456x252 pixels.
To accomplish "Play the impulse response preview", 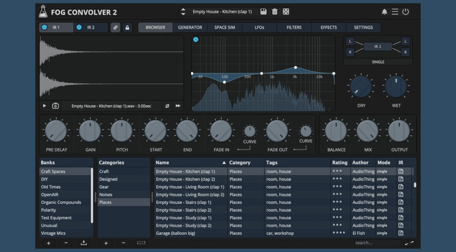I will click(x=44, y=106).
